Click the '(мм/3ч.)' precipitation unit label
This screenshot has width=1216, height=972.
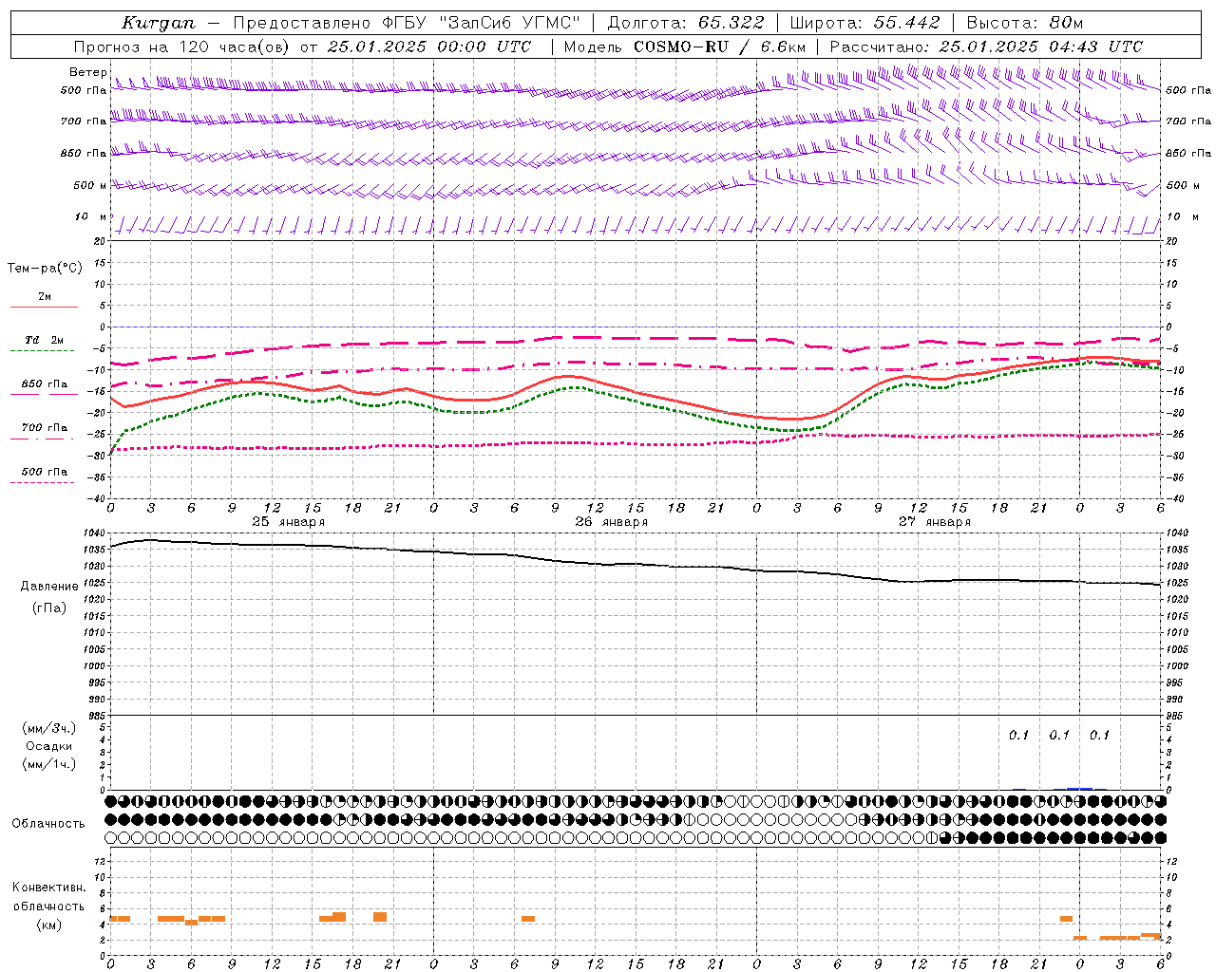49,728
